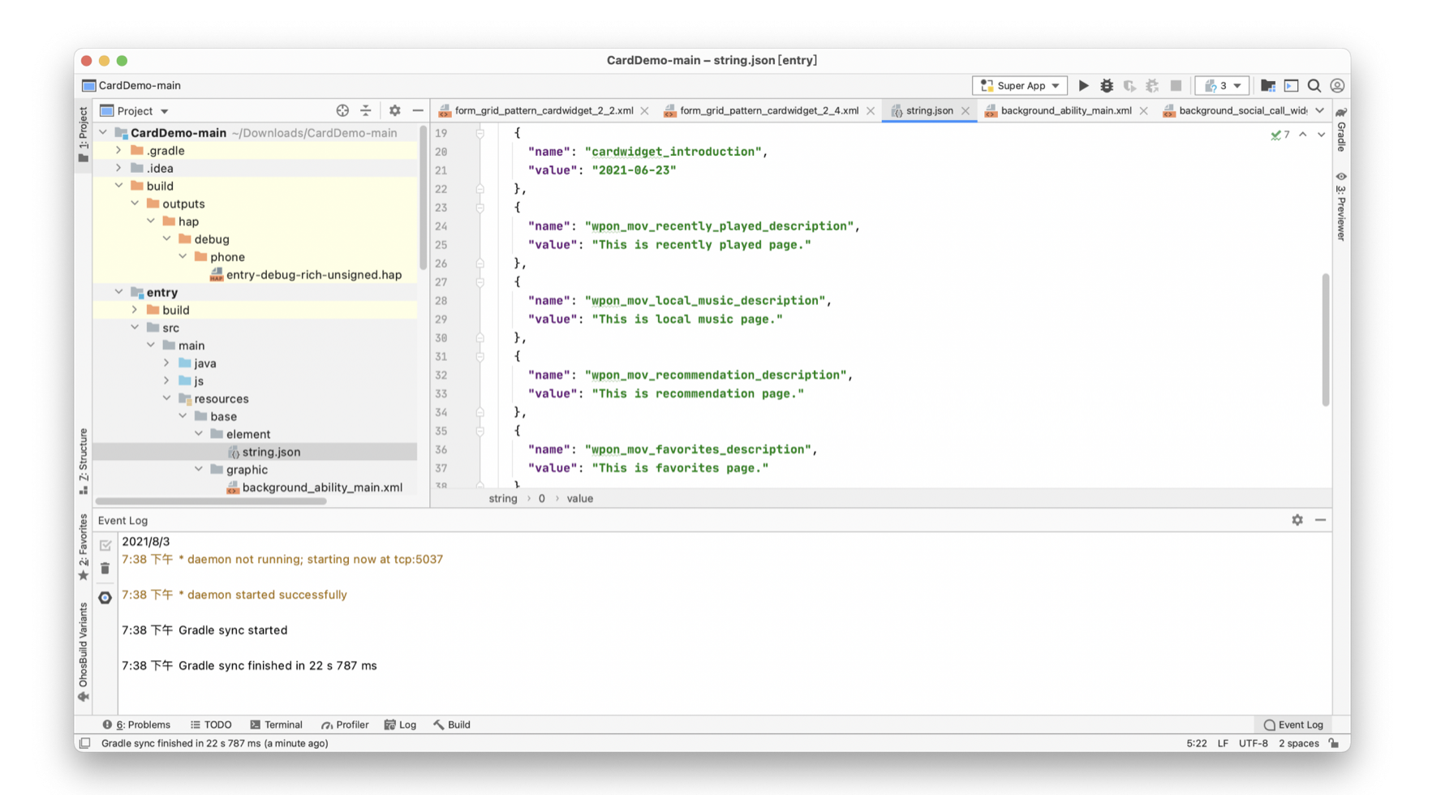The image size is (1441, 795).
Task: Expand the java folder
Action: tap(167, 363)
